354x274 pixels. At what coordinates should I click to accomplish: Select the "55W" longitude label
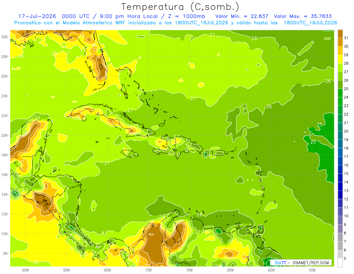tap(312, 270)
